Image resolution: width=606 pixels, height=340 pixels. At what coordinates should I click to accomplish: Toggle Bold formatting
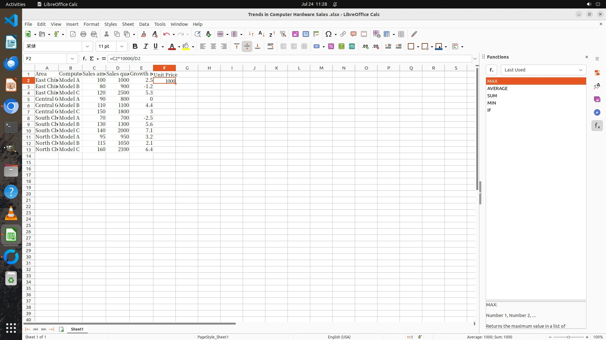(135, 46)
